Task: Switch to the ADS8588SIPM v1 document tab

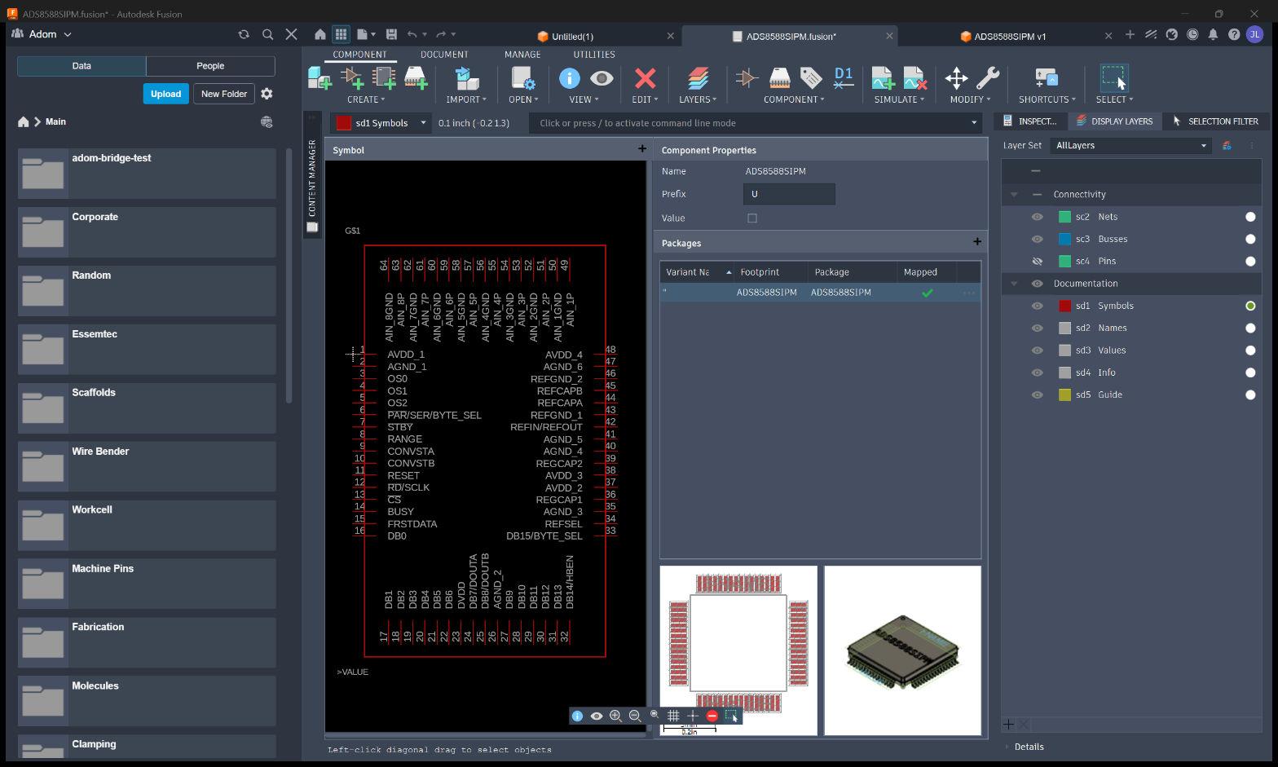Action: pos(1010,37)
